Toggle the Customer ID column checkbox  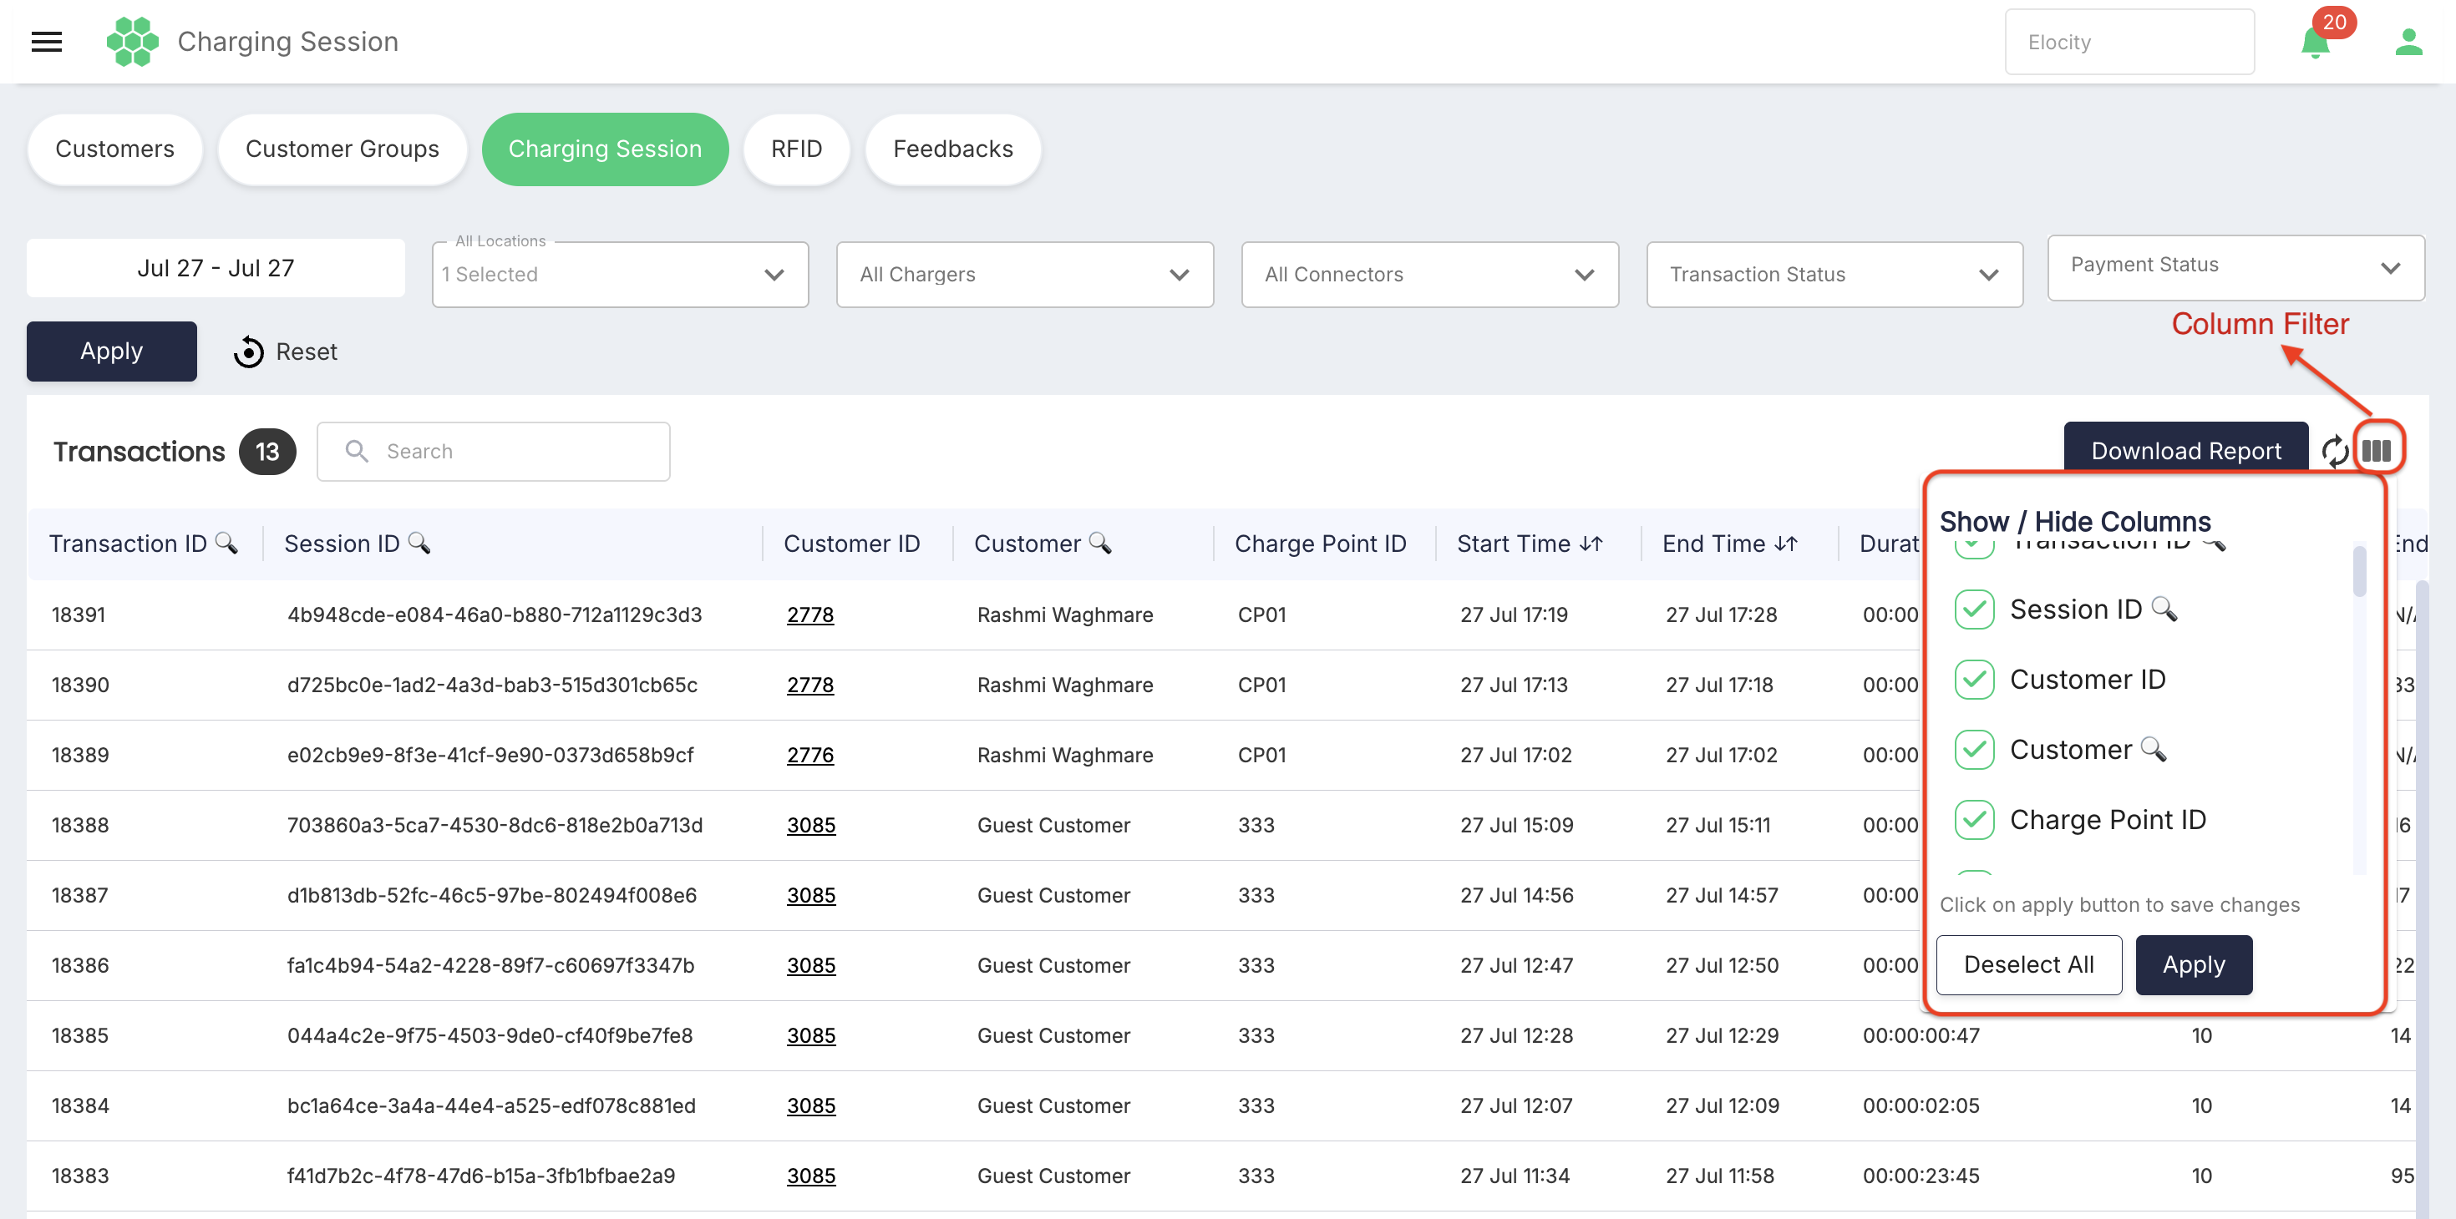[x=1975, y=680]
